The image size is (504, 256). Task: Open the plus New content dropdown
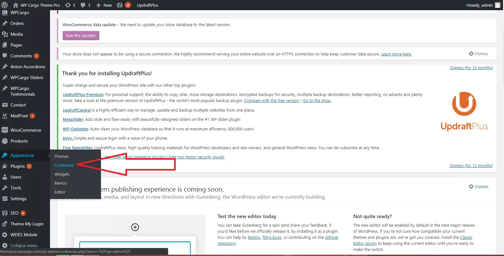(104, 5)
